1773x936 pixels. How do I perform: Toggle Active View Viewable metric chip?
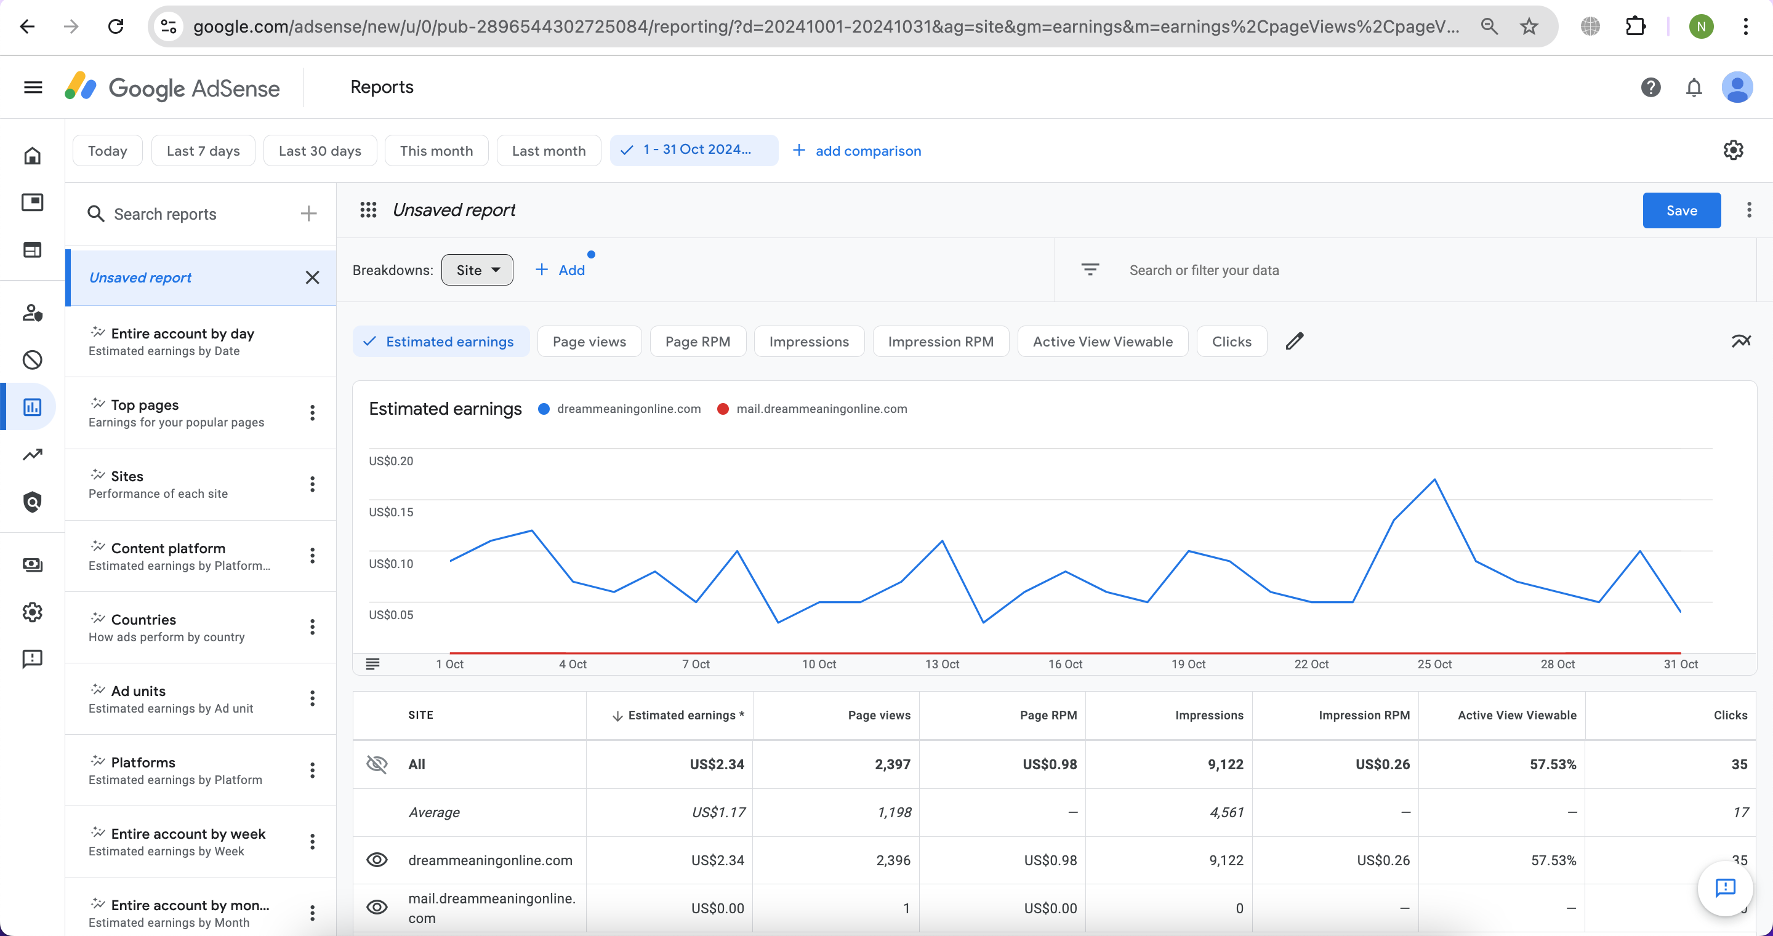(x=1103, y=342)
